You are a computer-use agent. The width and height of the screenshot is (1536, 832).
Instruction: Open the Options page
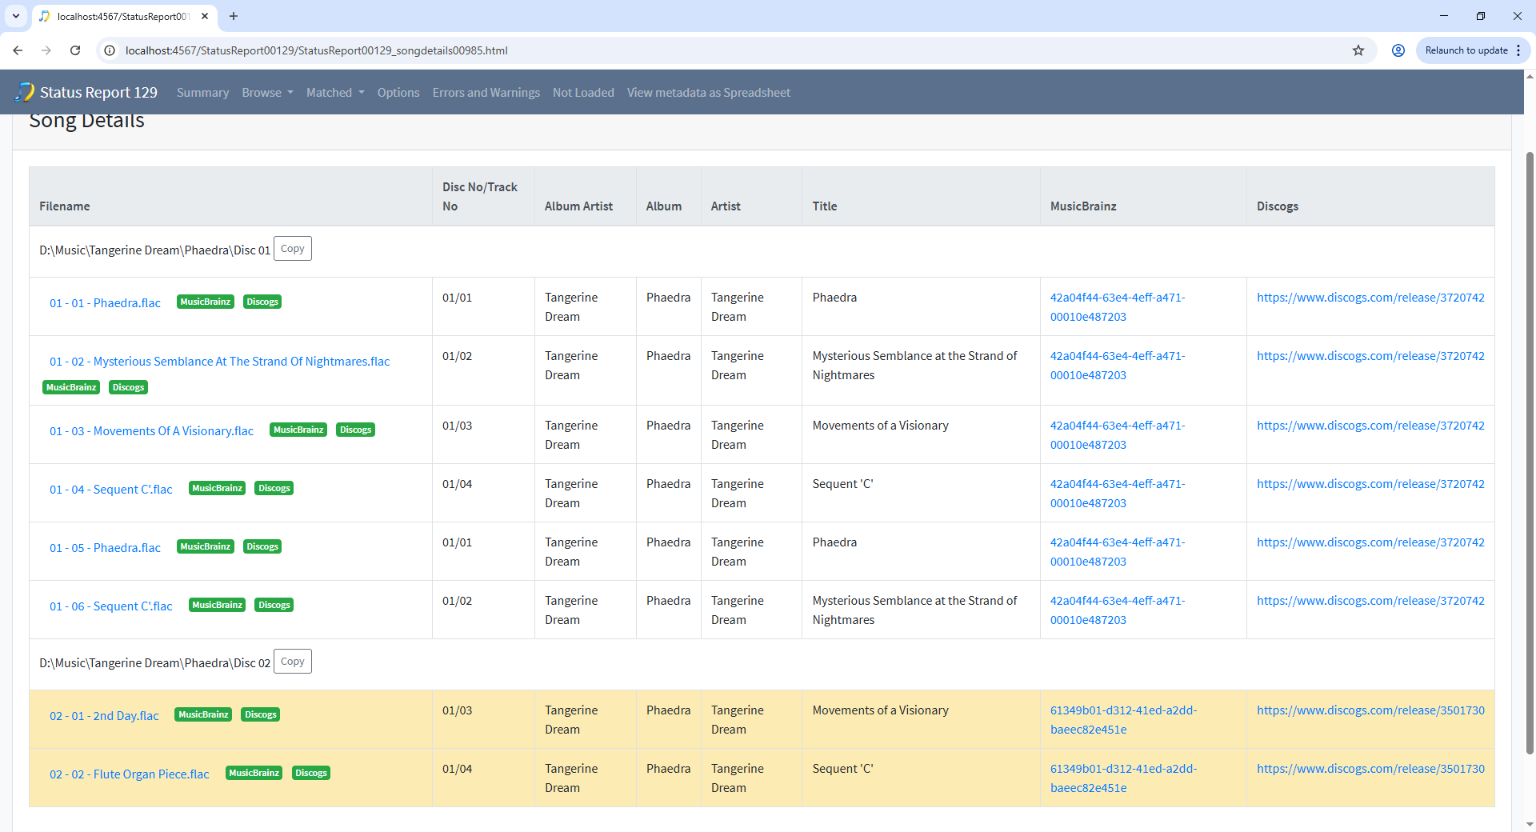pos(398,93)
